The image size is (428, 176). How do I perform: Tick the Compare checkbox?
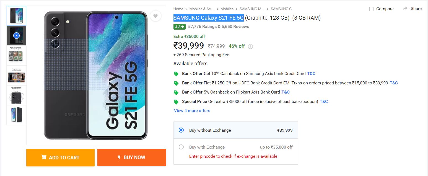[372, 9]
